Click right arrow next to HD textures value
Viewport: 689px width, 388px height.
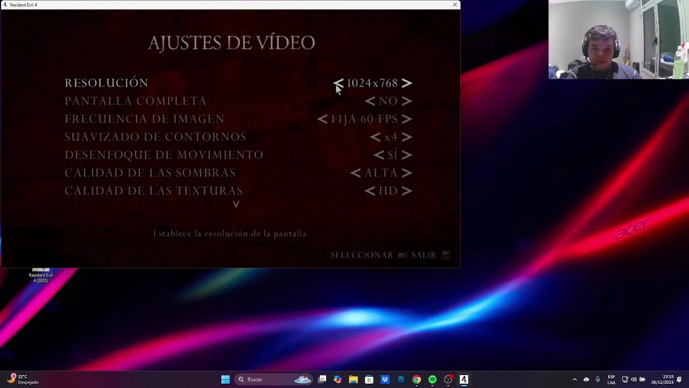(407, 191)
